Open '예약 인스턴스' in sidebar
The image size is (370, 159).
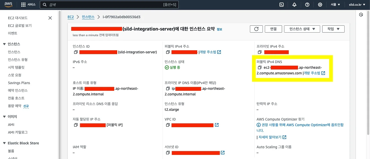tap(18, 91)
